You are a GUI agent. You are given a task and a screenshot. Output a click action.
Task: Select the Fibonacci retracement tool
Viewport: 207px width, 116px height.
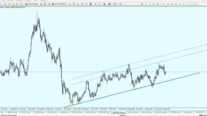146,4
